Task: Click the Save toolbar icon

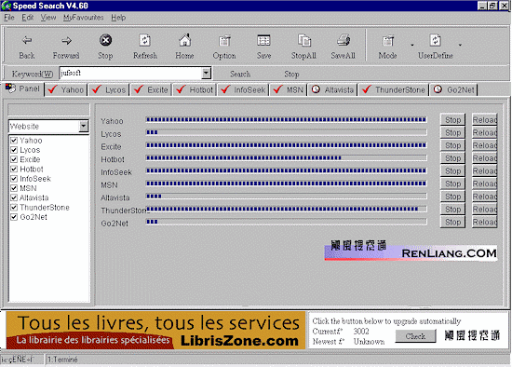Action: coord(263,40)
